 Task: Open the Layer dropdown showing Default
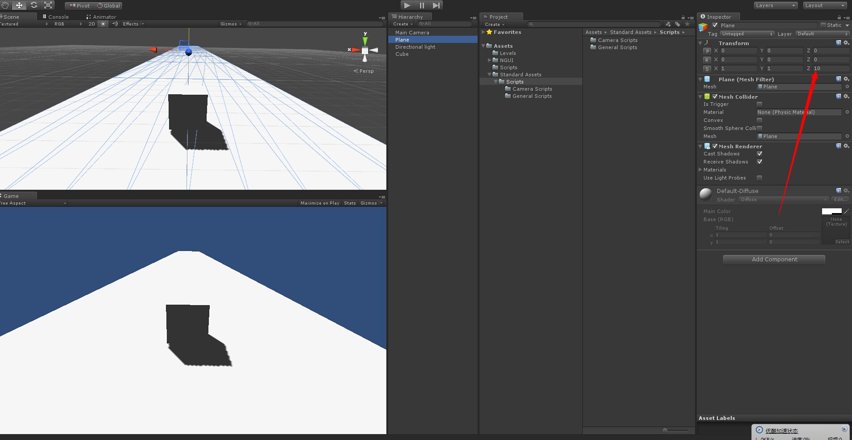pyautogui.click(x=822, y=34)
